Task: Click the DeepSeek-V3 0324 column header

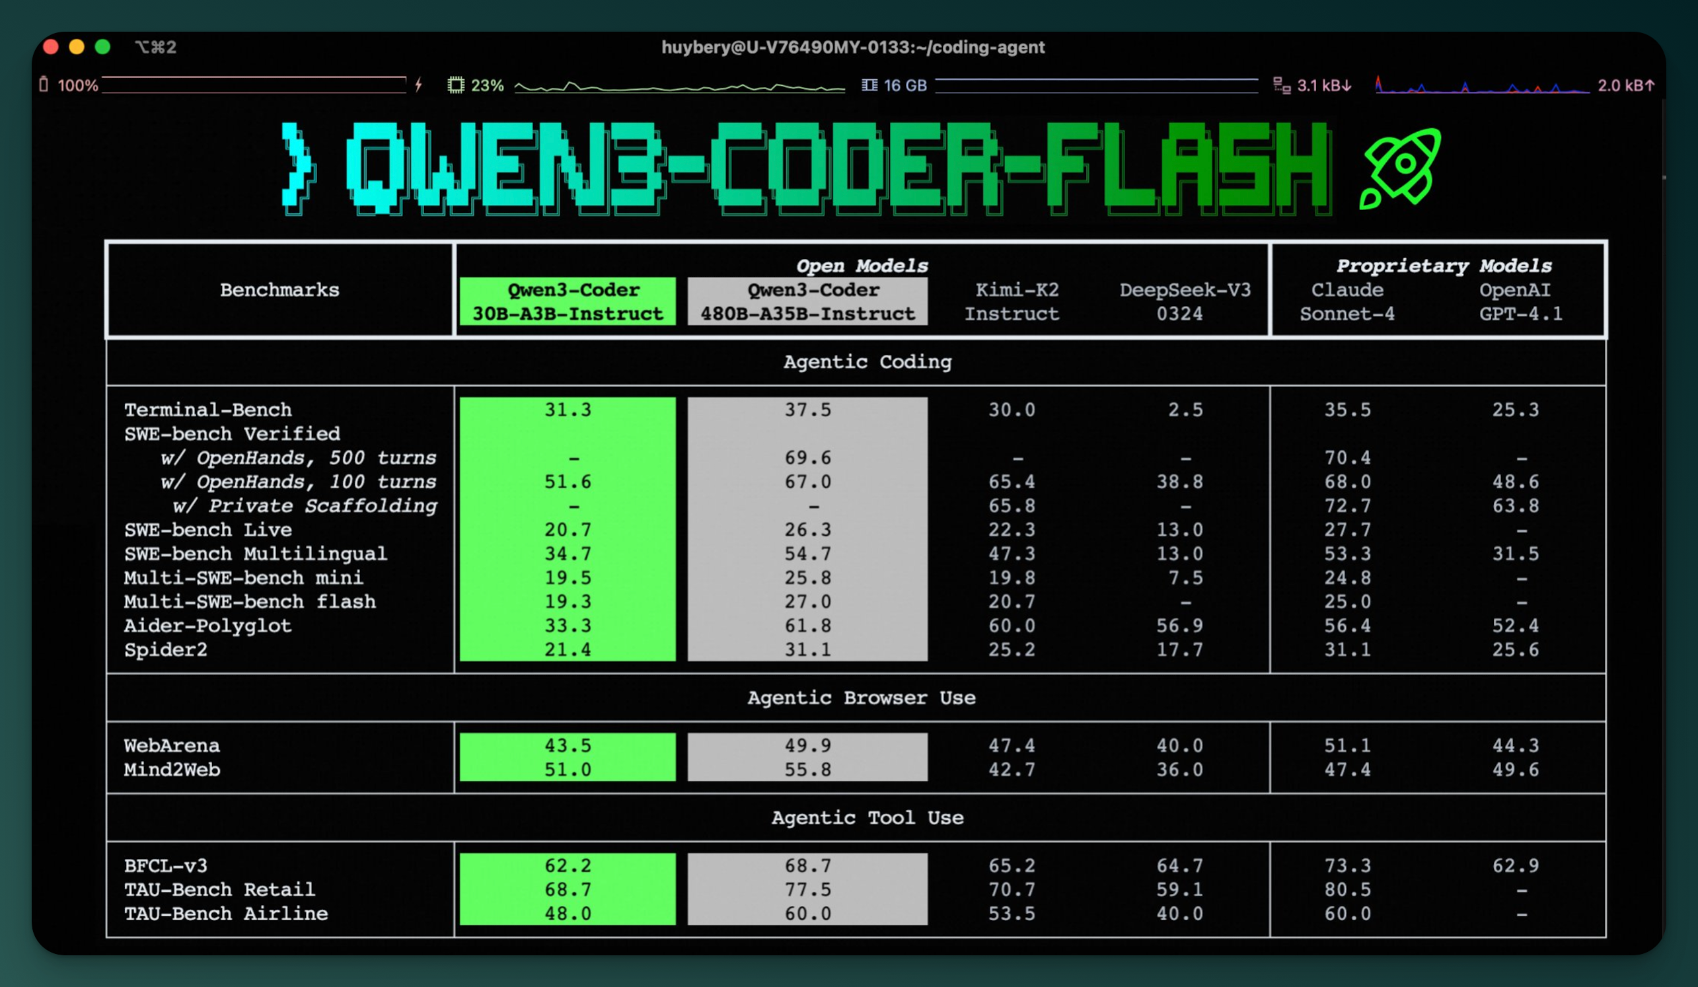Action: point(1185,301)
